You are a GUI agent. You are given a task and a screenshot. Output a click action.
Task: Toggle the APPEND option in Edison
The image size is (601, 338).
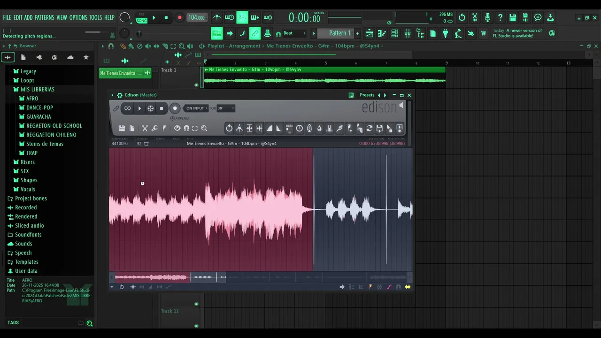[179, 118]
